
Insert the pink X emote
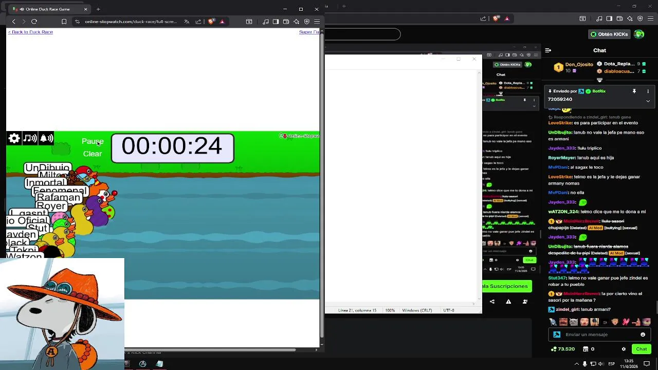point(626,322)
